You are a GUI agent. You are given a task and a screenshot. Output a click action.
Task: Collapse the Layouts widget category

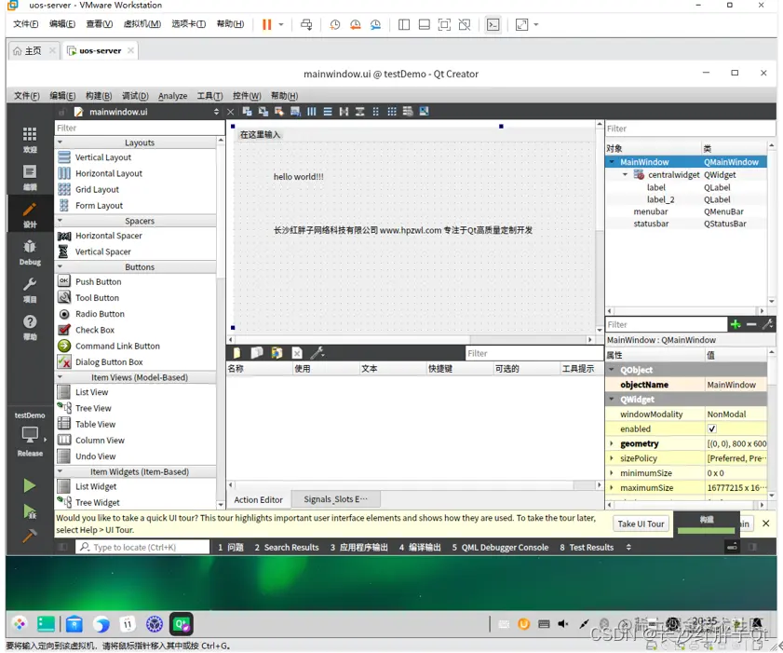click(60, 143)
